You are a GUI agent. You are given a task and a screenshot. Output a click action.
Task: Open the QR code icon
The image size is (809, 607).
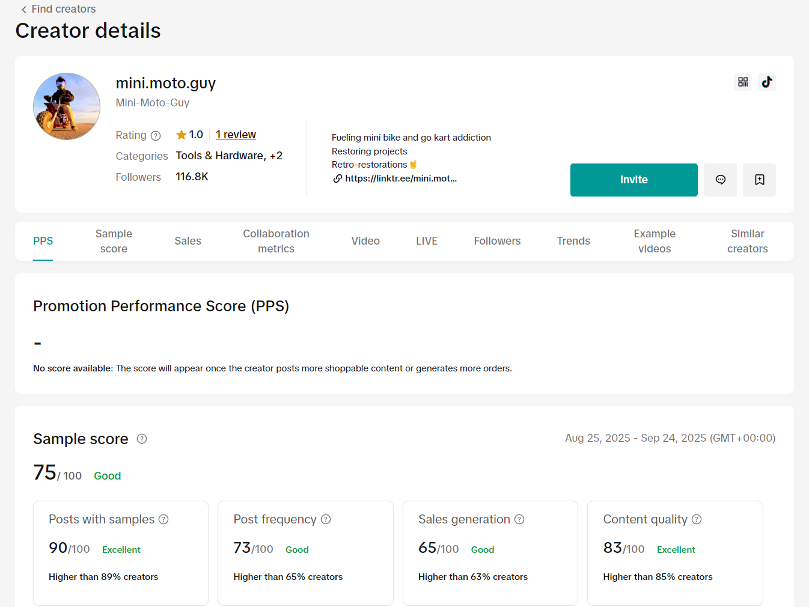point(743,82)
